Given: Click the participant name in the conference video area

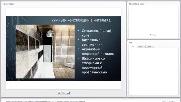Looking at the screenshot, I should (x=153, y=35).
